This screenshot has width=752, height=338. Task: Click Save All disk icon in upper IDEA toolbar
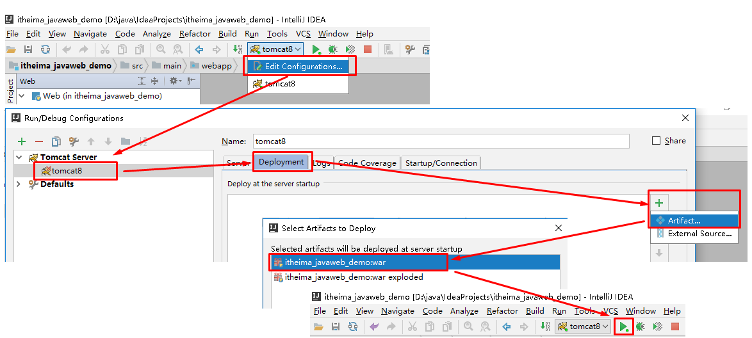point(28,49)
